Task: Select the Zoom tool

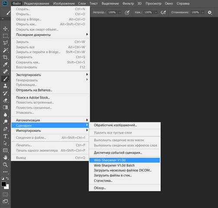Action: coord(5,165)
